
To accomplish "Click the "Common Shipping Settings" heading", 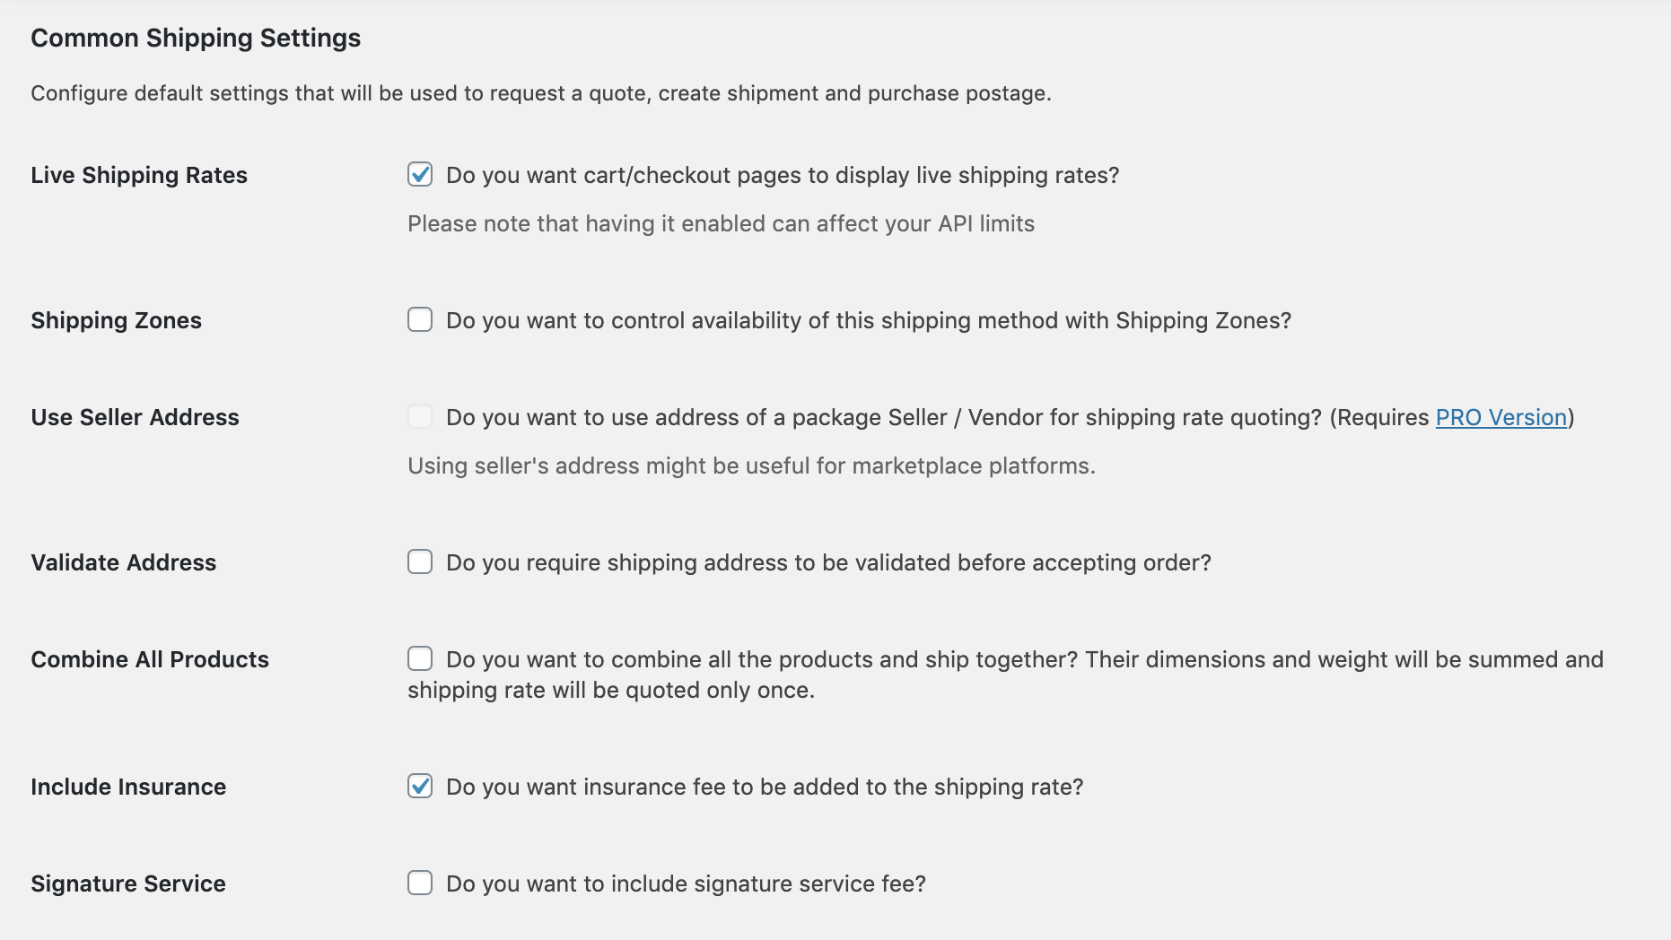I will click(x=196, y=38).
